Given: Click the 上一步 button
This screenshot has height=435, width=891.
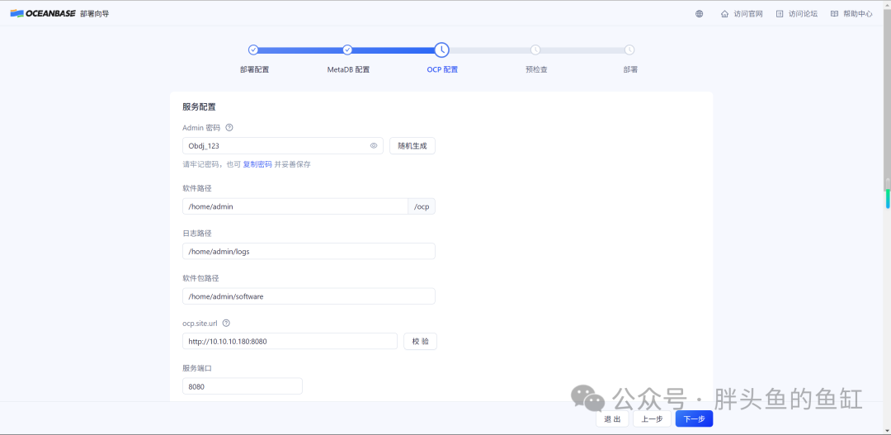Looking at the screenshot, I should 652,419.
